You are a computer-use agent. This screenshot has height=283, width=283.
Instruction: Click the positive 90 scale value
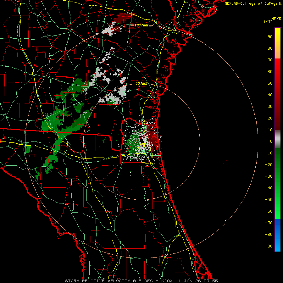270,37
